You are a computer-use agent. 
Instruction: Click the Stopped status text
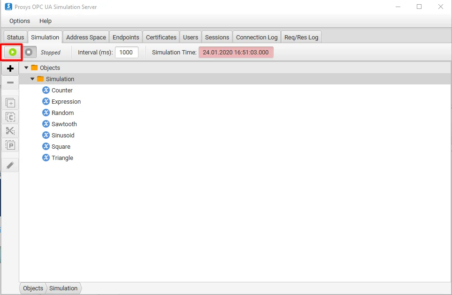[50, 53]
